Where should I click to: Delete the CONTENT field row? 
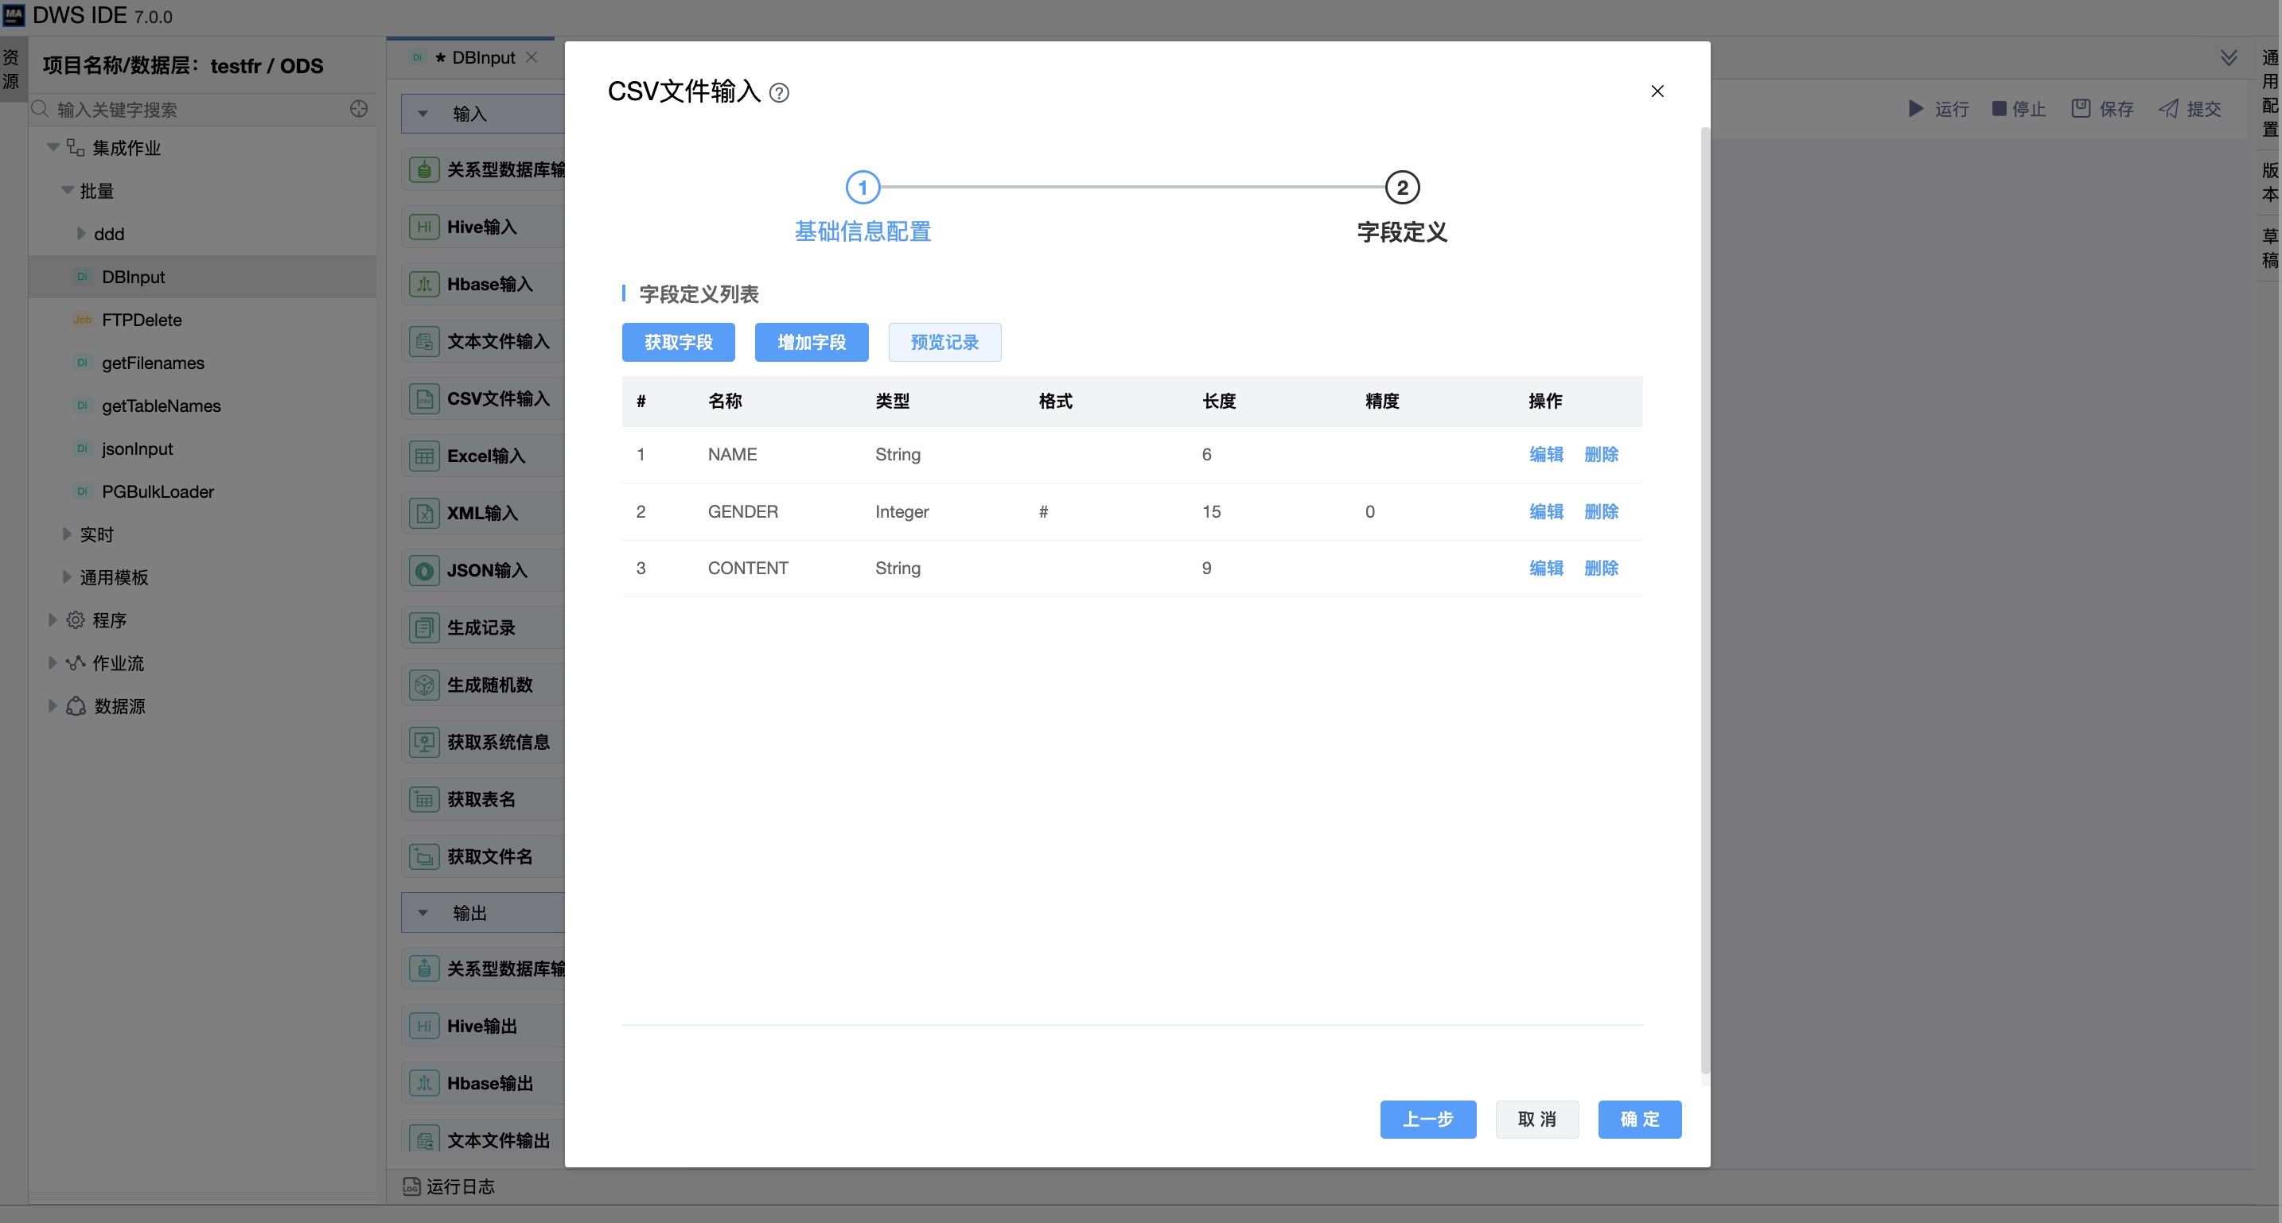(x=1601, y=568)
